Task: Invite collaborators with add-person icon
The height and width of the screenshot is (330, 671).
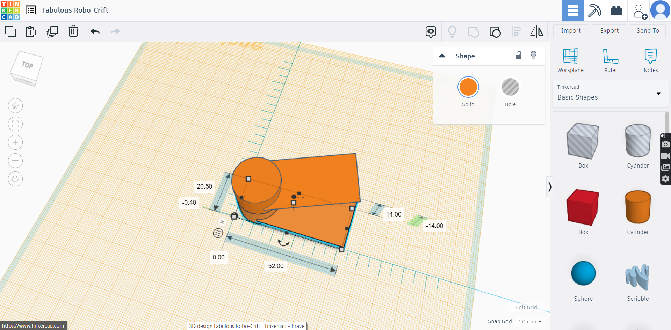Action: [x=640, y=11]
